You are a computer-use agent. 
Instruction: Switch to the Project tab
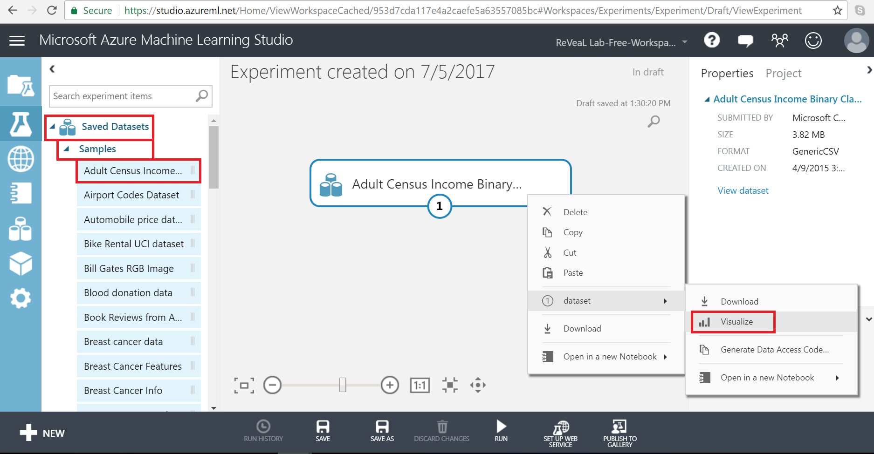783,73
